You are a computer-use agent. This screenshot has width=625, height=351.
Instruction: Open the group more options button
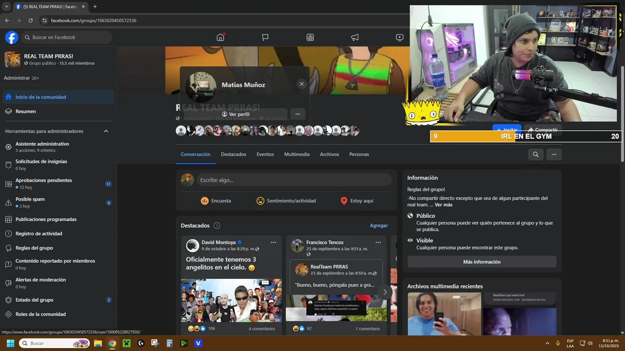[554, 154]
